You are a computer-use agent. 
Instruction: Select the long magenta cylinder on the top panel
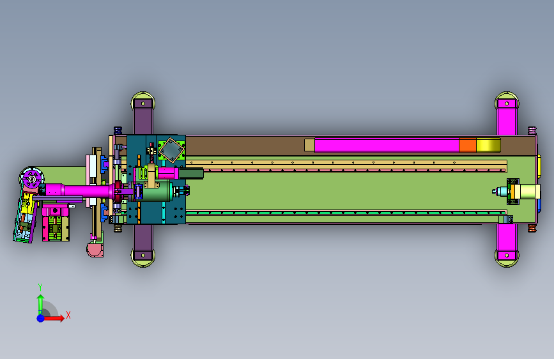pos(387,145)
